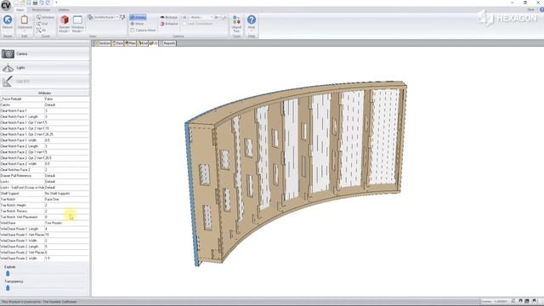544x306 pixels.
Task: Open the Object Tree tool
Action: (x=236, y=24)
